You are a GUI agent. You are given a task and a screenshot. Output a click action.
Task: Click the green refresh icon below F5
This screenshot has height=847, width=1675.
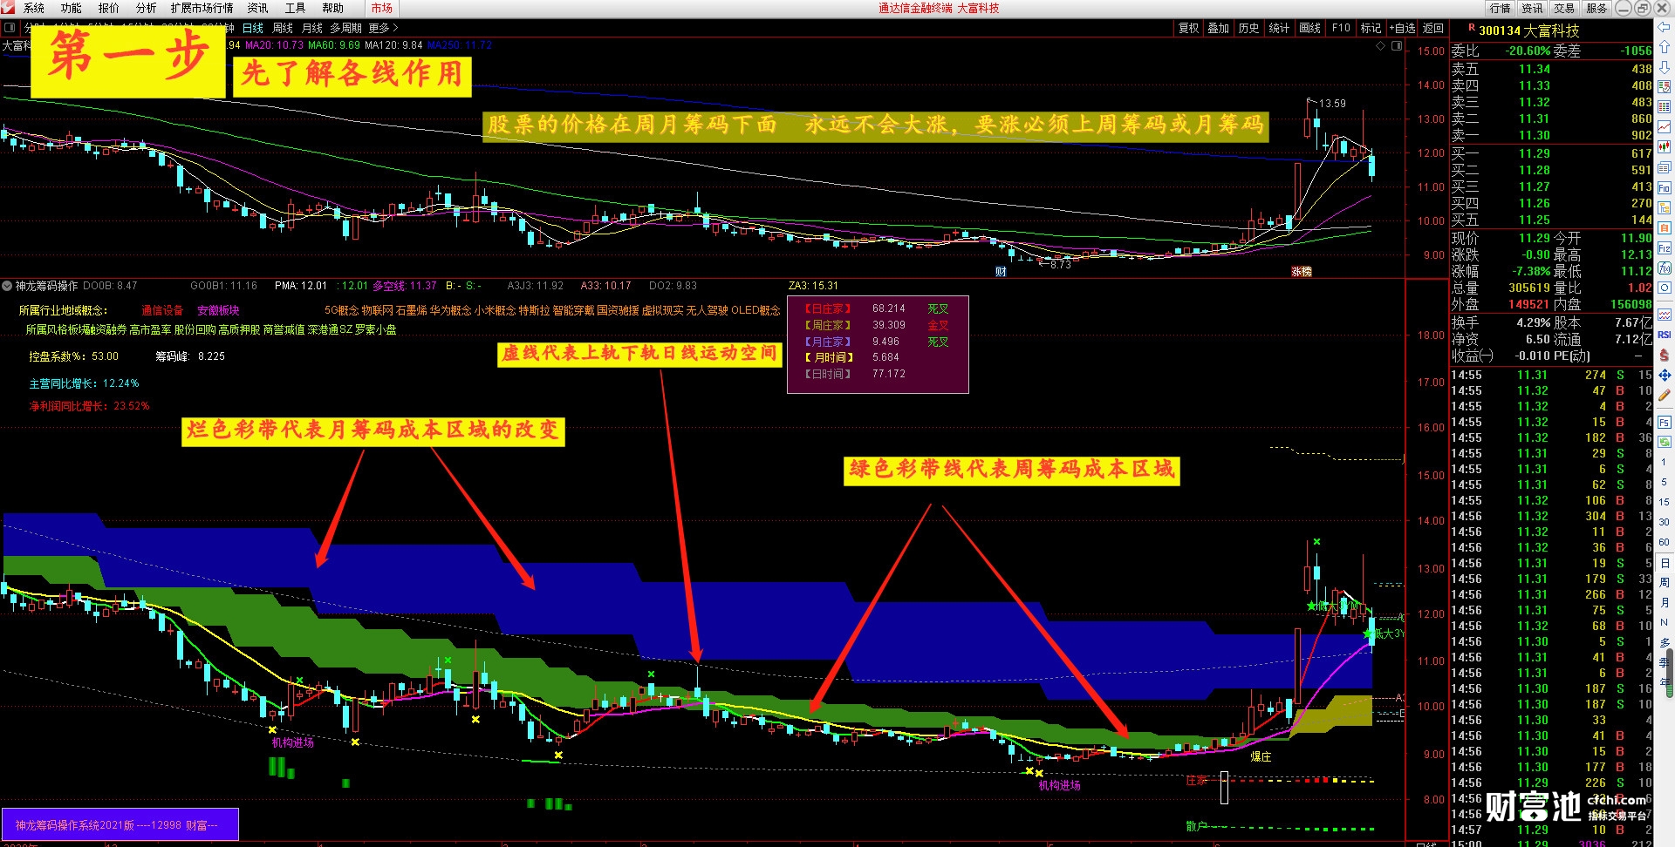tap(1665, 442)
